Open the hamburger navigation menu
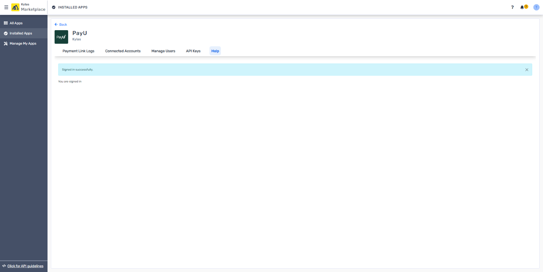Viewport: 543px width, 272px height. [x=6, y=7]
